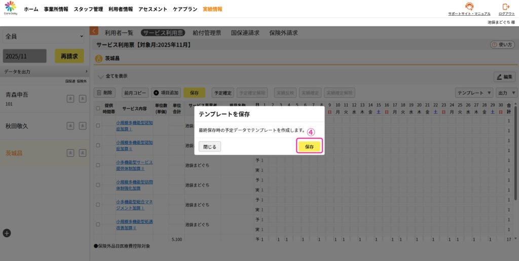Screen dimensions: 519x261
Task: Check the 小規模多機能型認知症加算Ⅰ row checkbox
Action: [98, 125]
